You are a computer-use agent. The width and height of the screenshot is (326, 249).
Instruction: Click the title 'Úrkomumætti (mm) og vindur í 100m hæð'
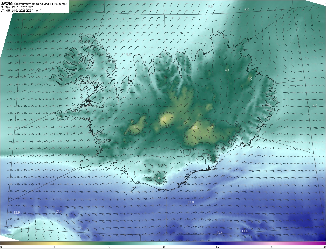(x=41, y=4)
